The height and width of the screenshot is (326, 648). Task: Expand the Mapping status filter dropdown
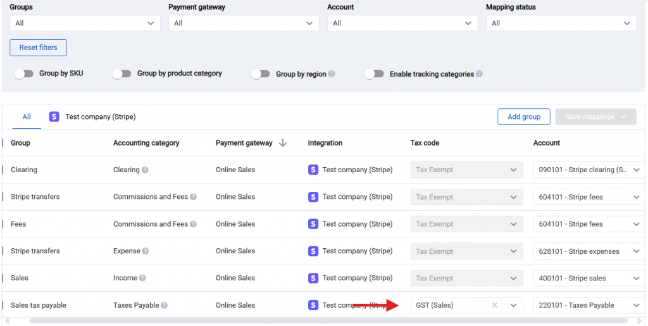pyautogui.click(x=561, y=23)
